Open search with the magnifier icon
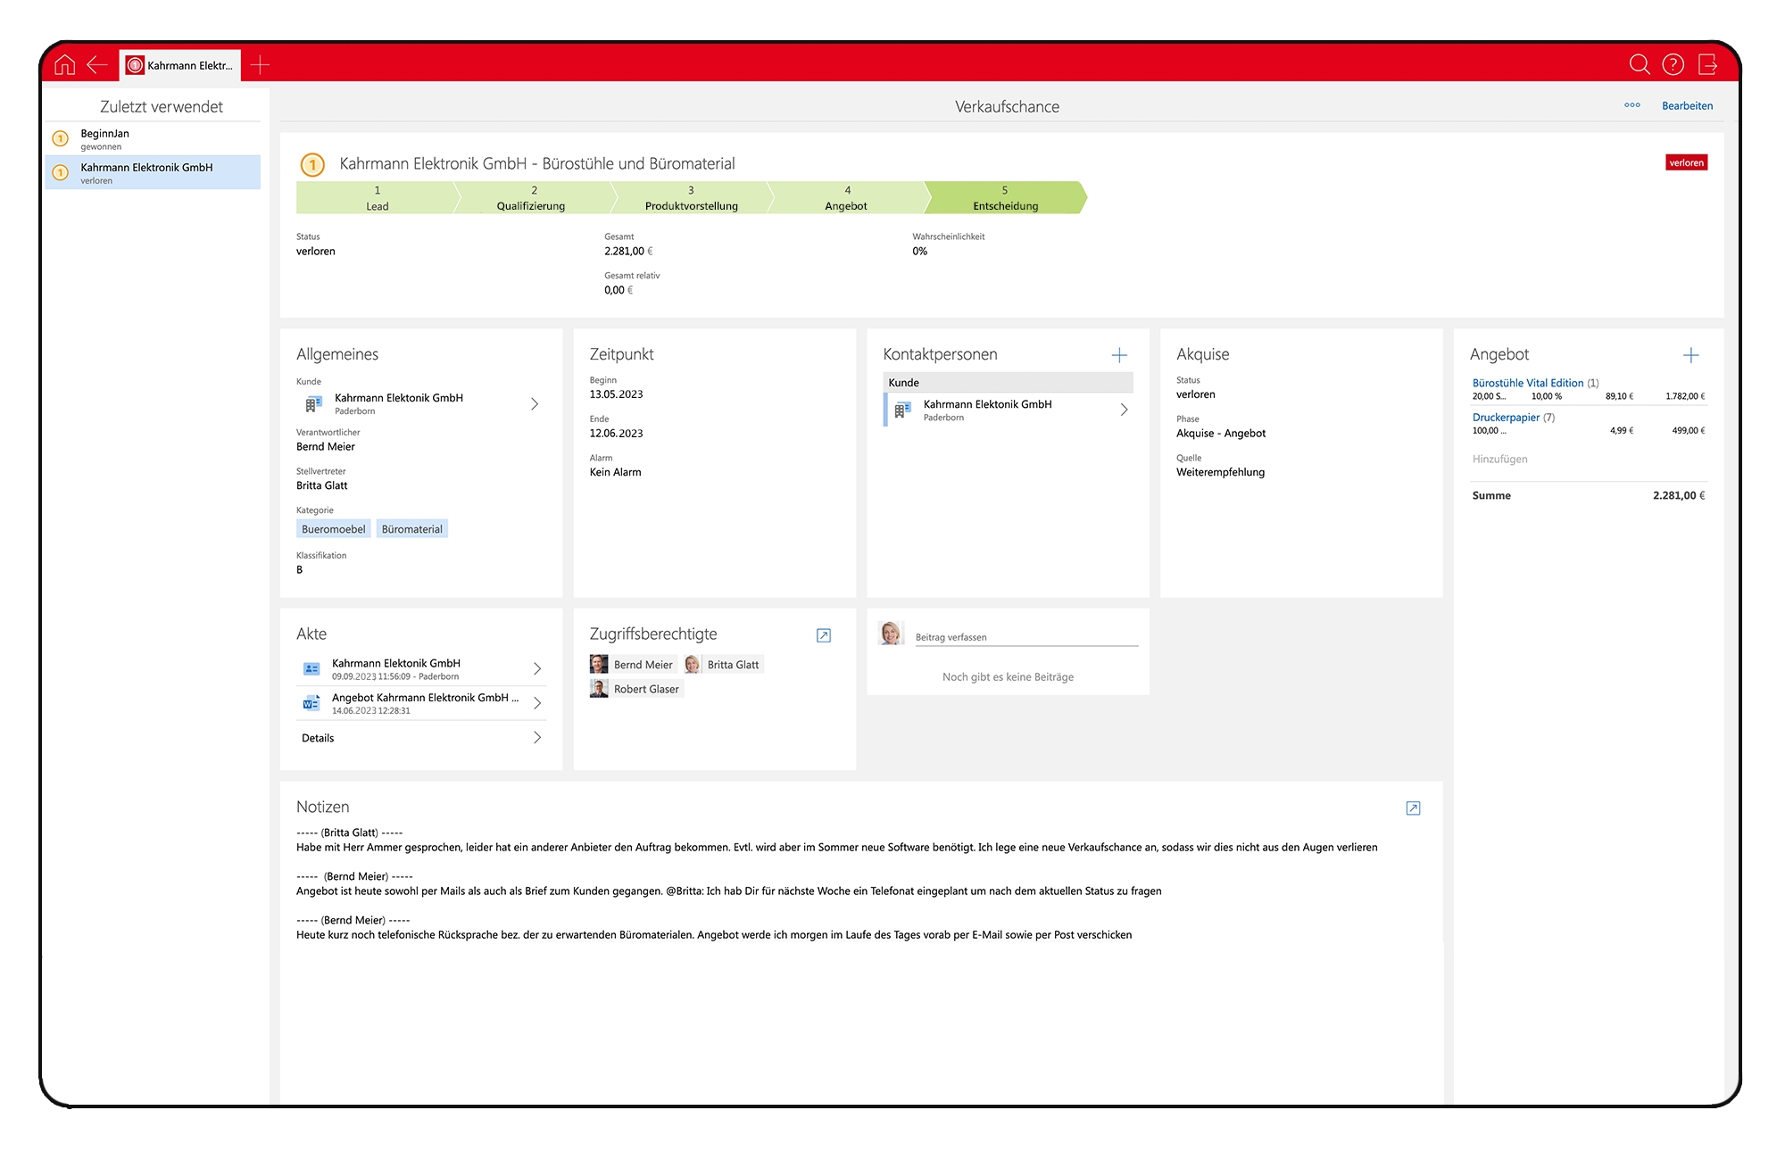The image size is (1785, 1160). coord(1639,64)
